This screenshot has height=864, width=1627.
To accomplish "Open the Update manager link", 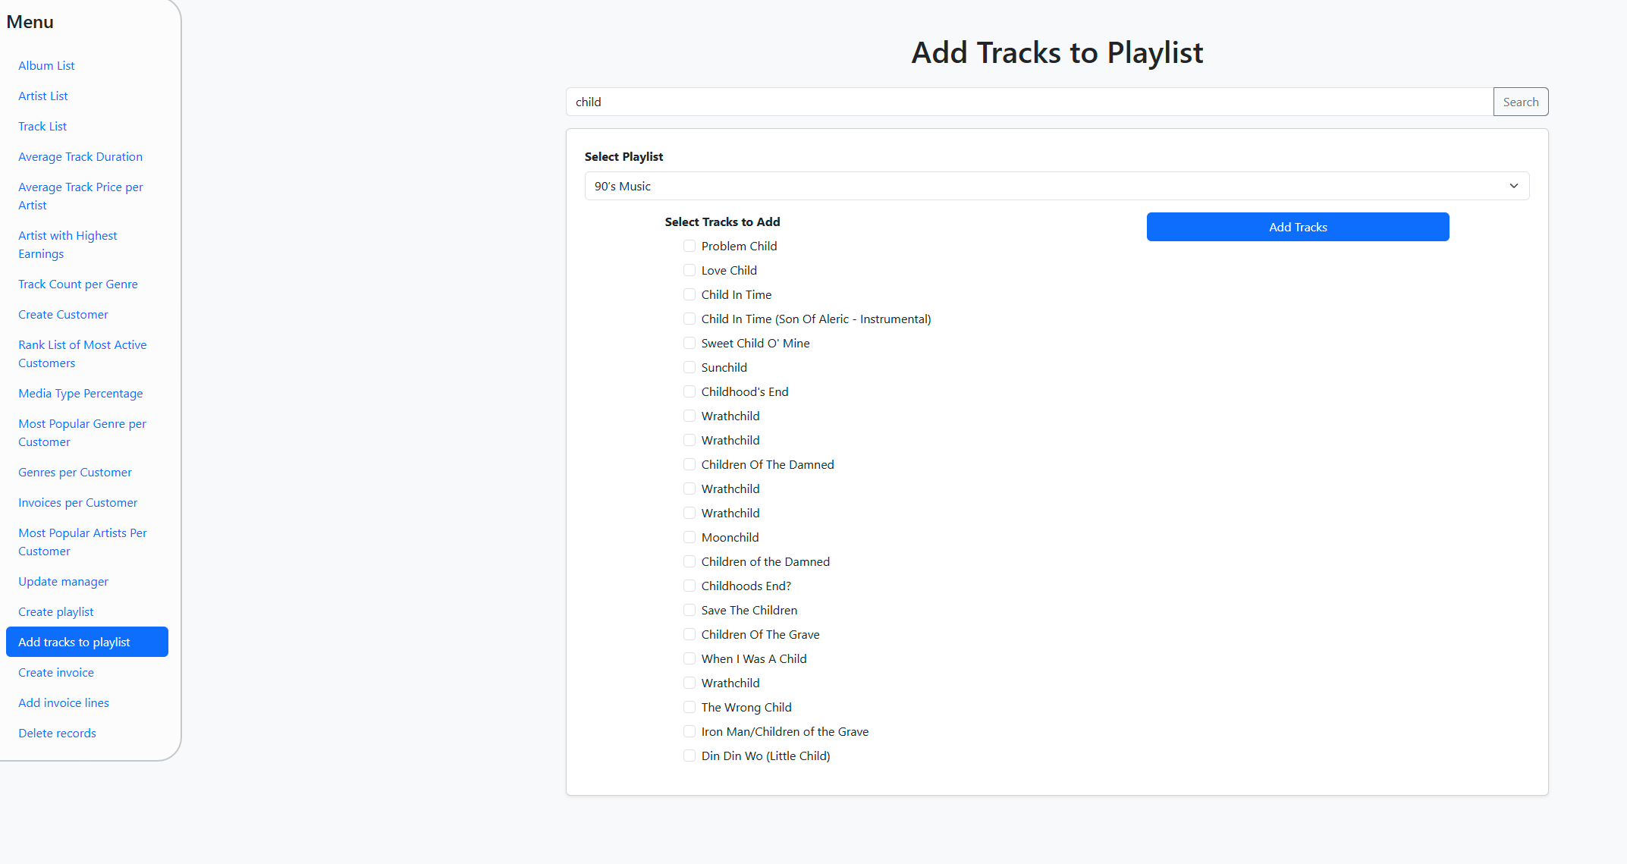I will pyautogui.click(x=63, y=581).
